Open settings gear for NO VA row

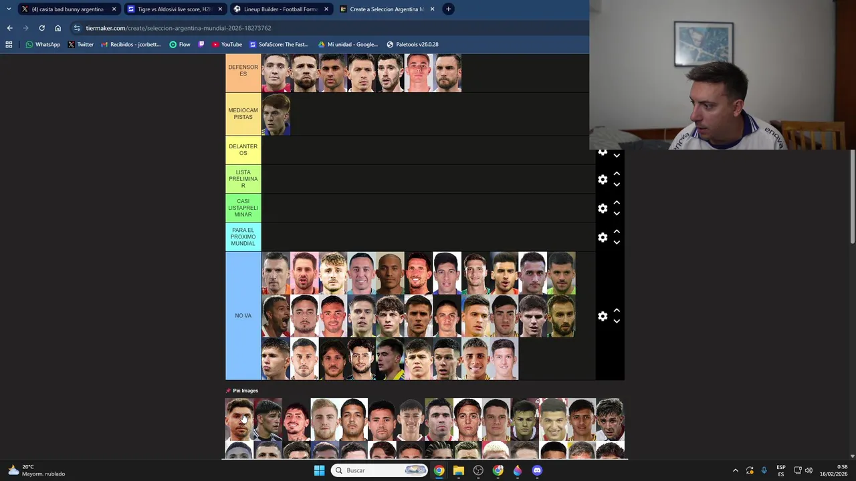tap(603, 316)
